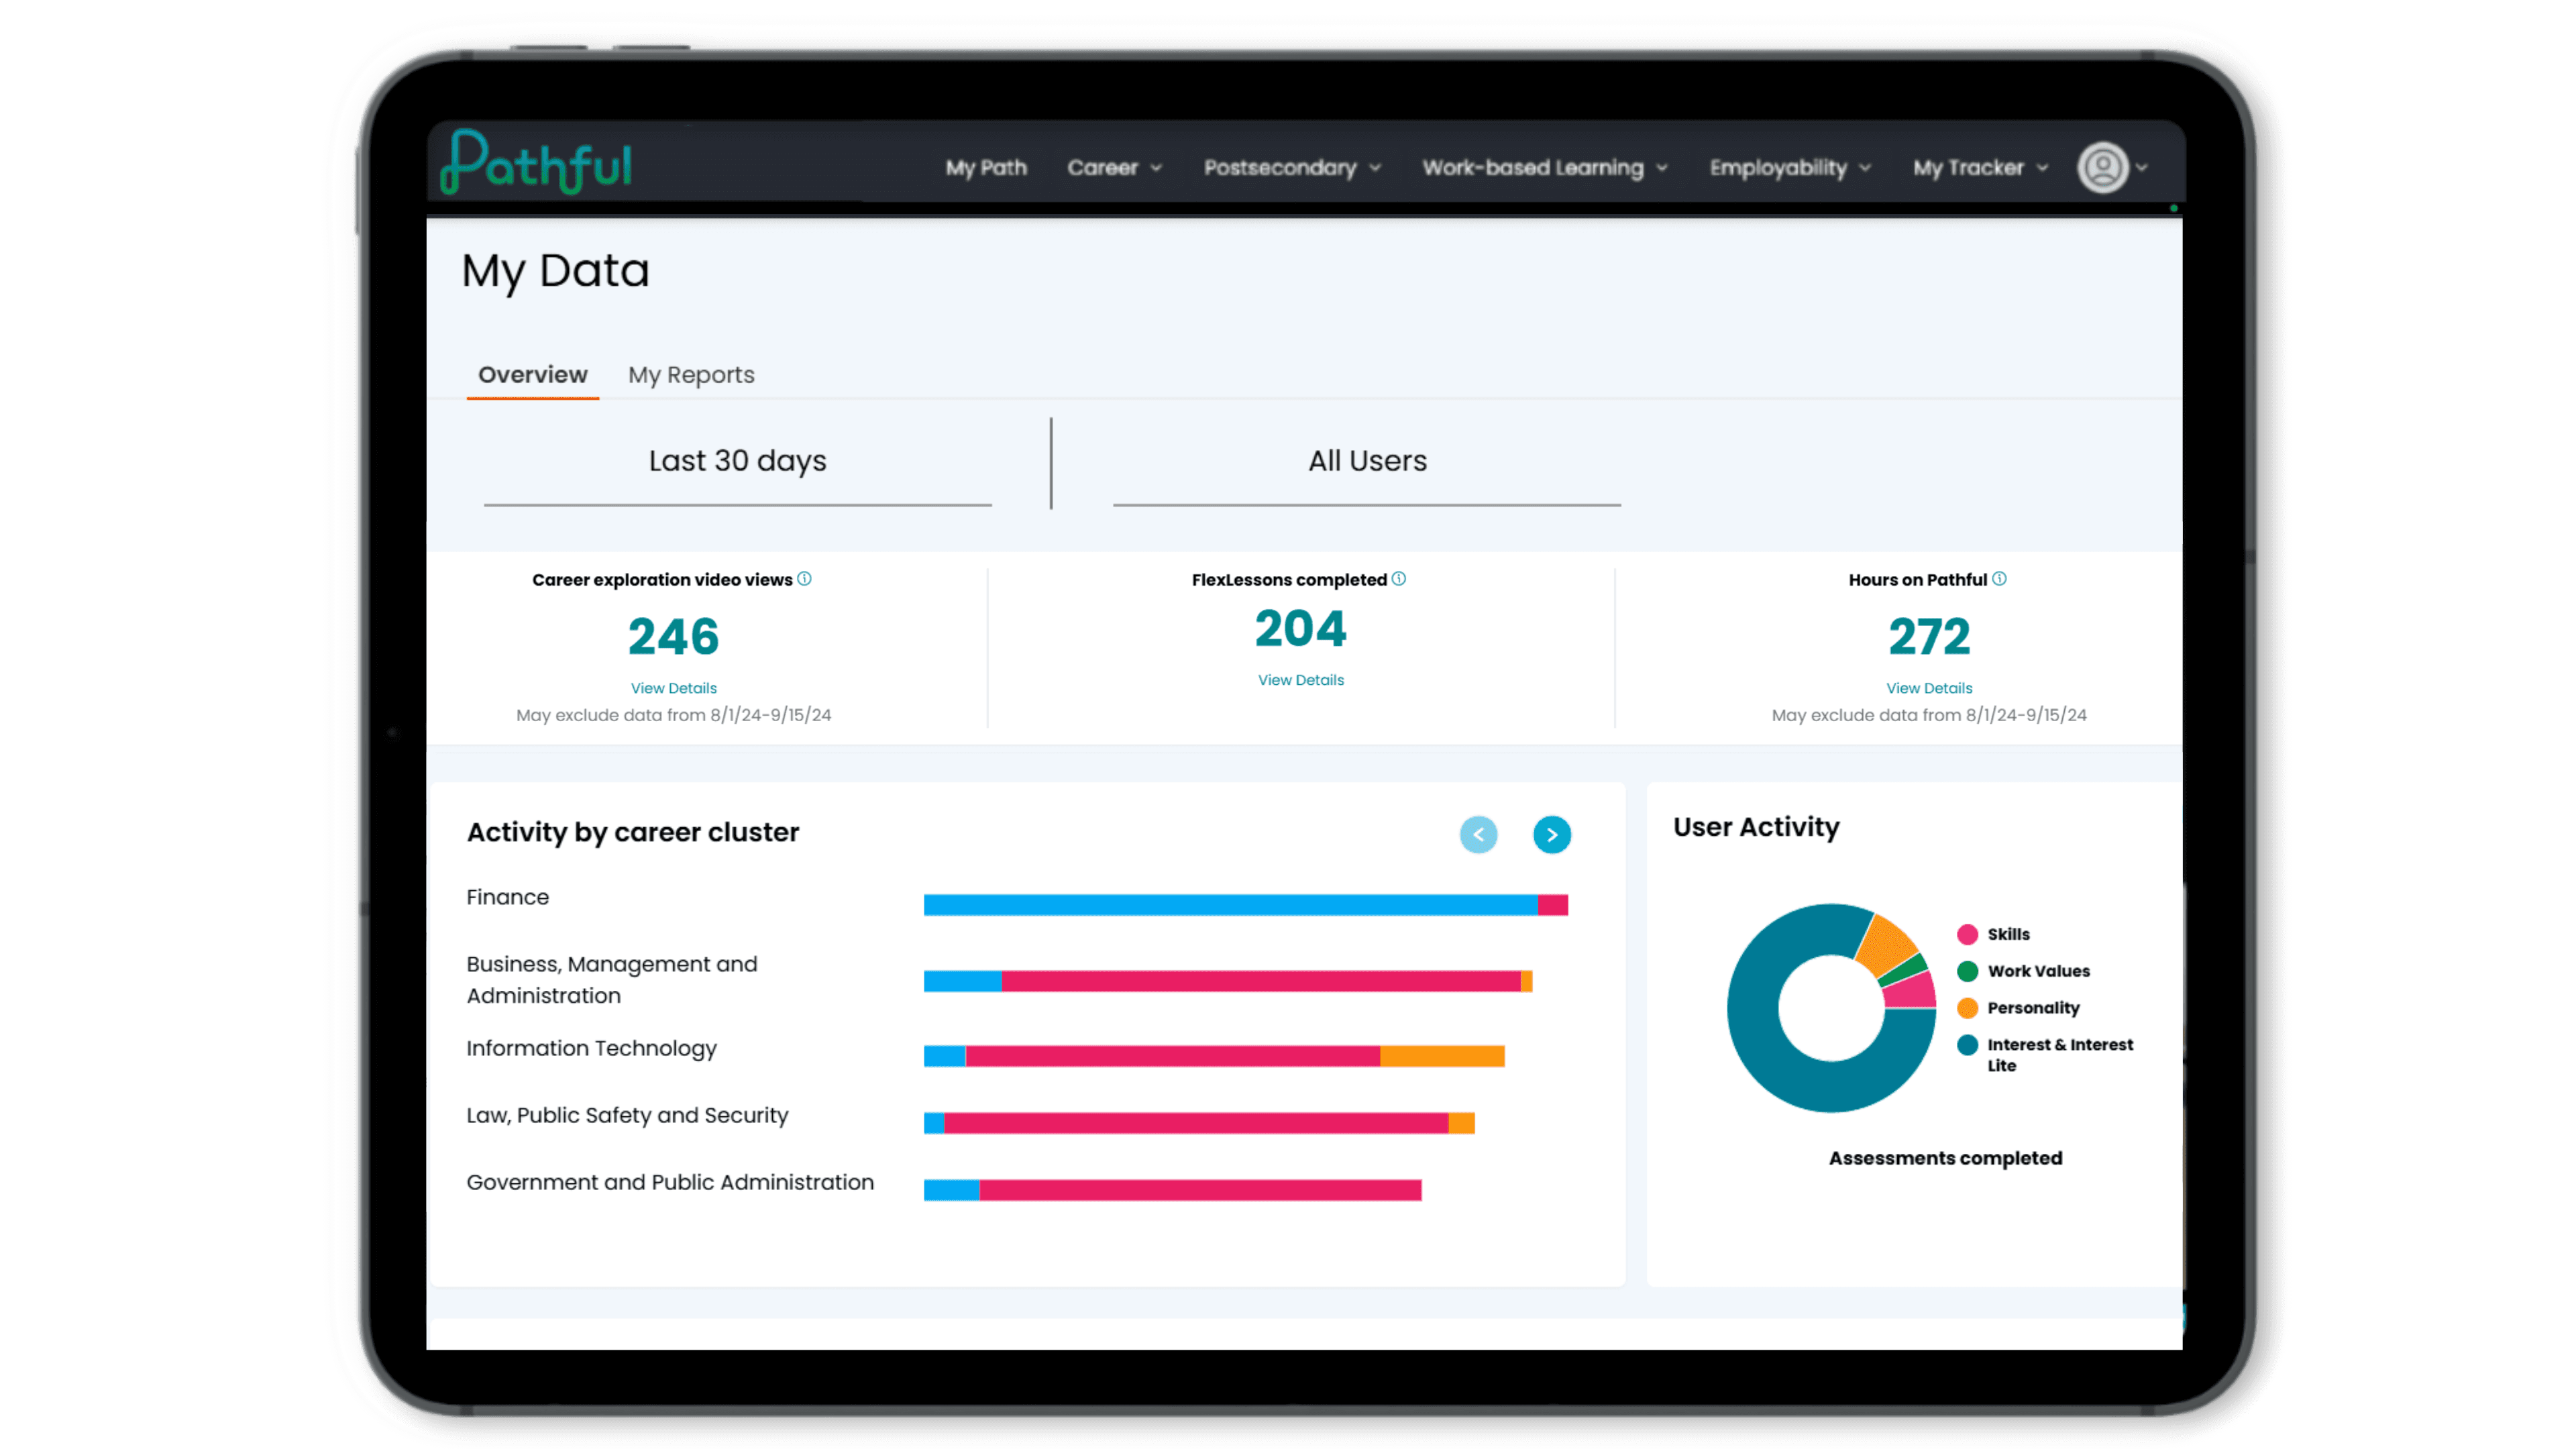Image resolution: width=2576 pixels, height=1449 pixels.
Task: Click the Information Technology activity bar
Action: [1213, 1056]
